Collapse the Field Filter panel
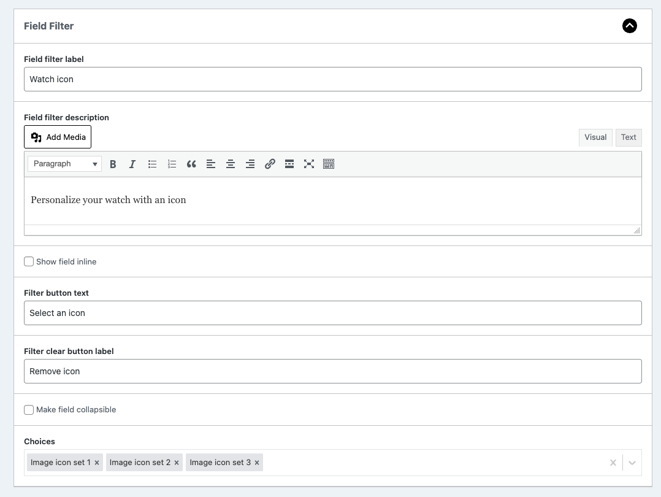This screenshot has height=497, width=661. 629,26
